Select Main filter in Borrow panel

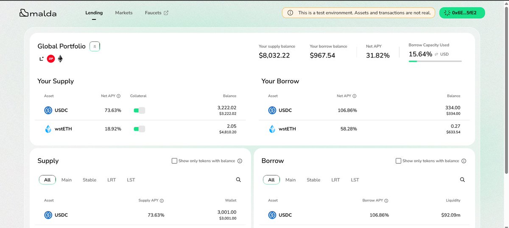(291, 180)
